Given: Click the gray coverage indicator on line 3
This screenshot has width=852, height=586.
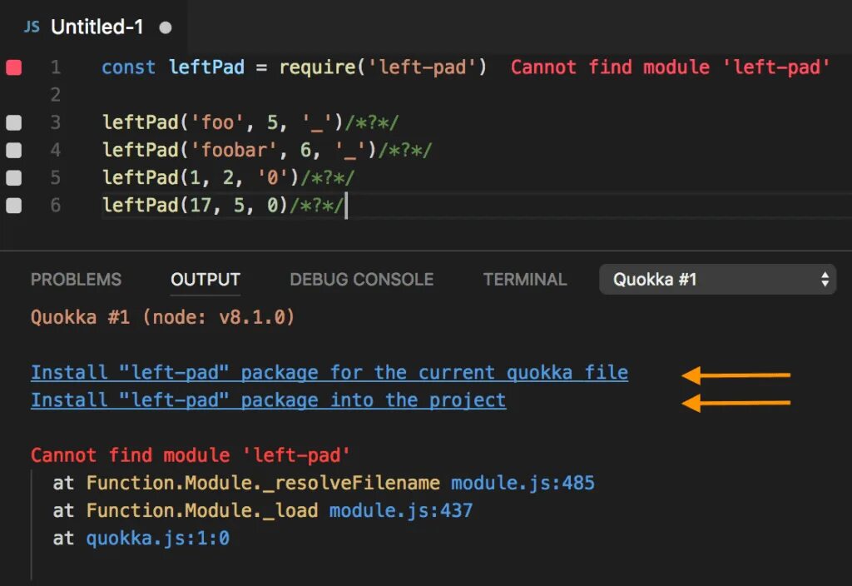Looking at the screenshot, I should [13, 122].
